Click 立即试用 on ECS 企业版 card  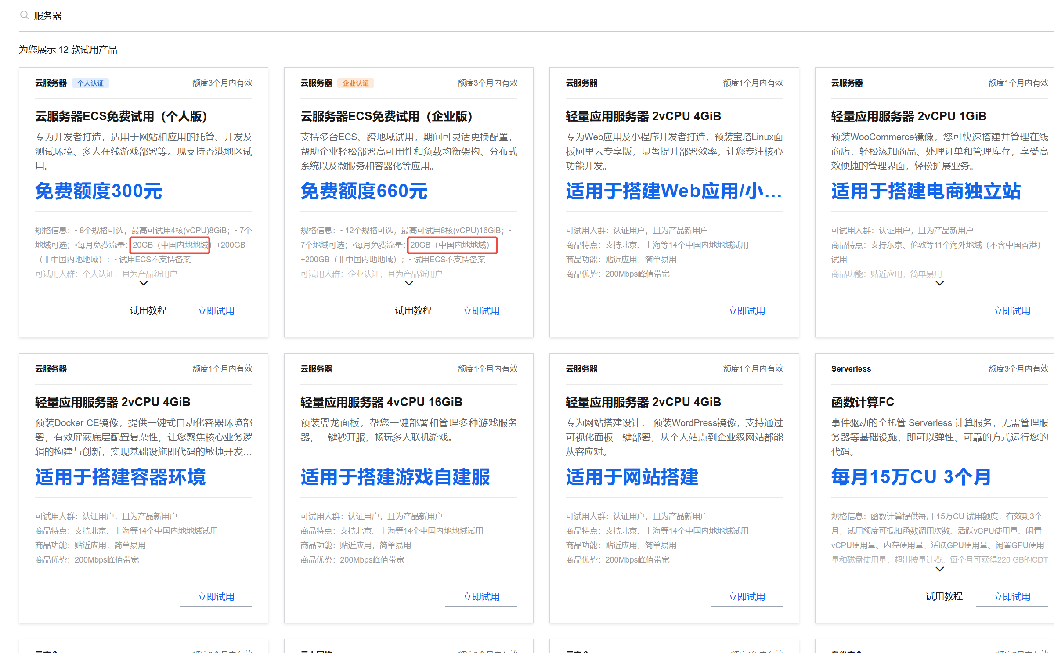pyautogui.click(x=481, y=311)
